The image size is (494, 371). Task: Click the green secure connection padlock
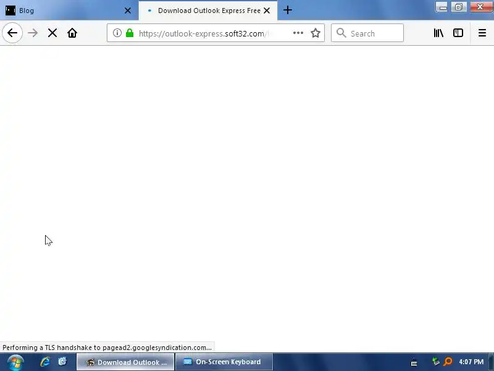[x=130, y=33]
